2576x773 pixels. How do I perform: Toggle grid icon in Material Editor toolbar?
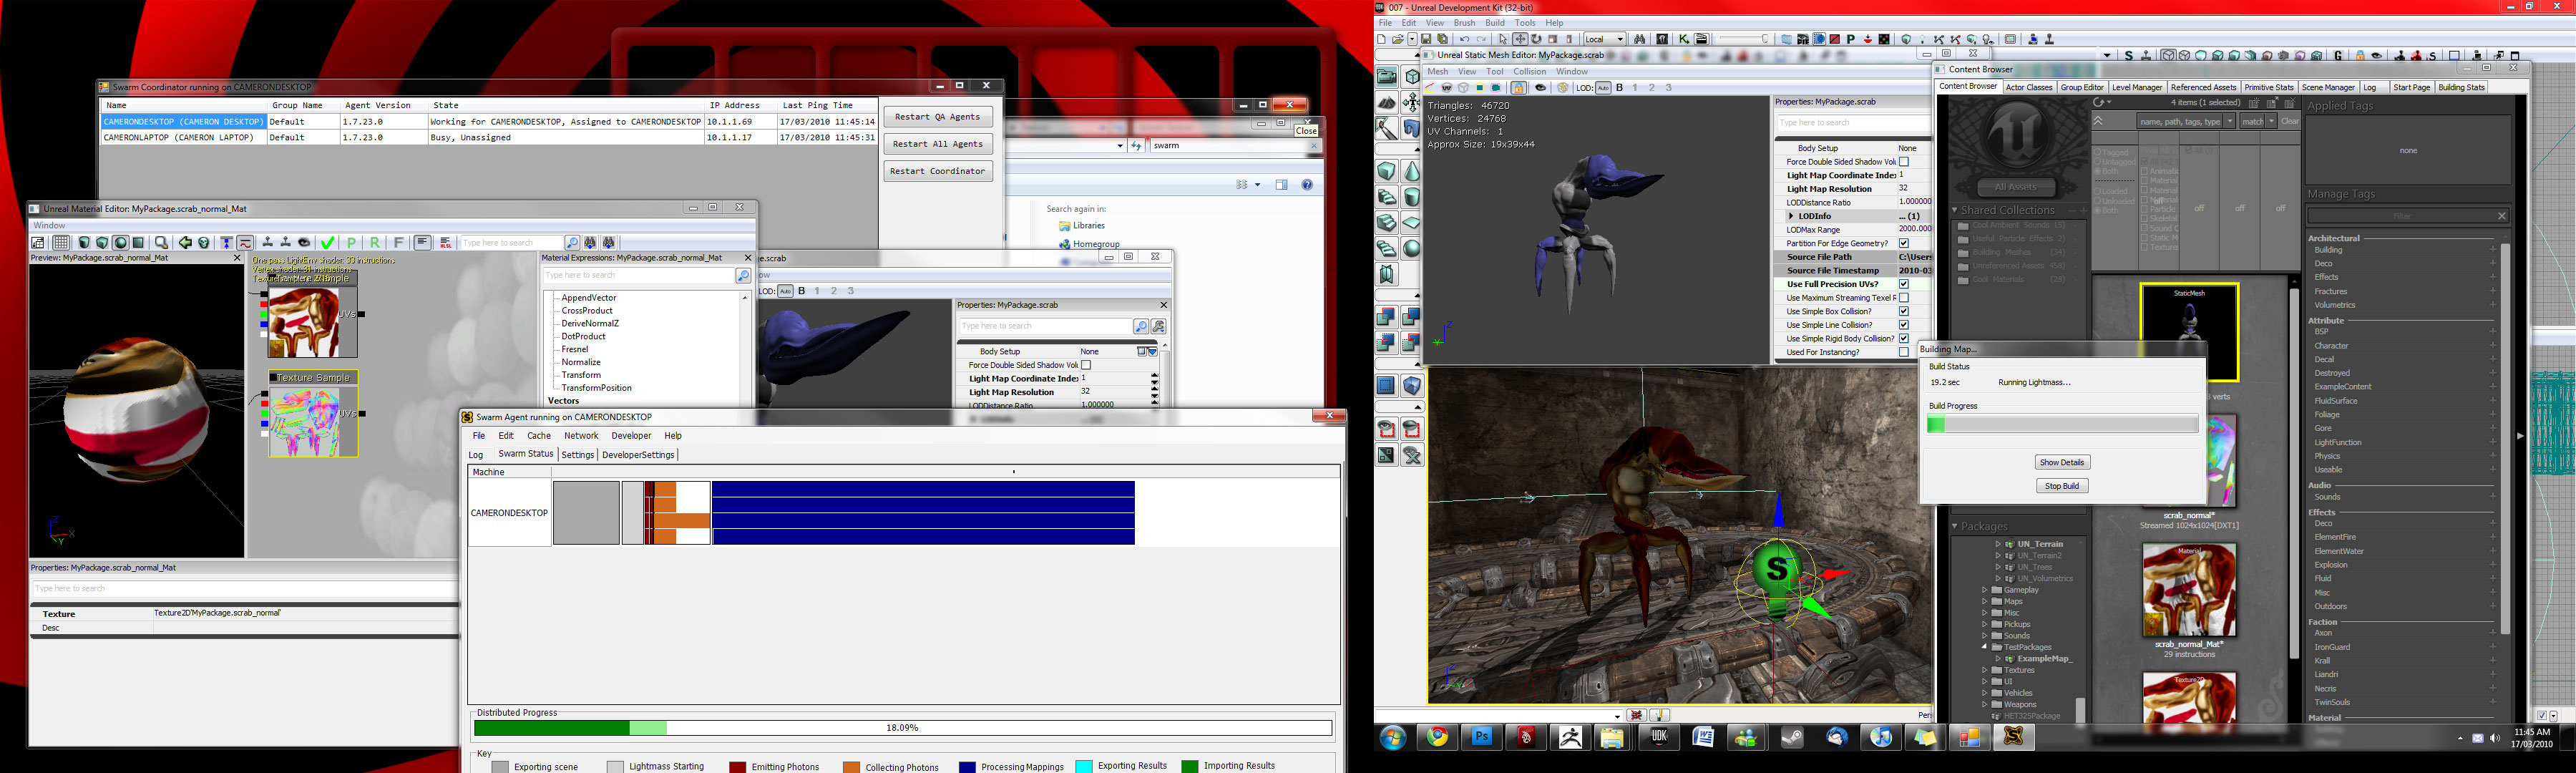(61, 242)
